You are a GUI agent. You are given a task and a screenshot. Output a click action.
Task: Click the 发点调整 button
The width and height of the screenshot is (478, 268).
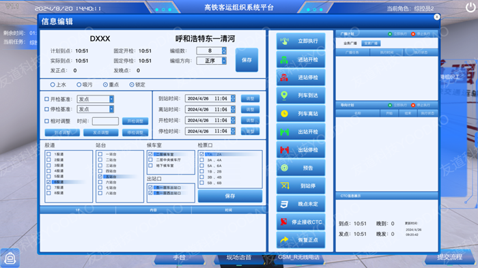[x=101, y=132]
